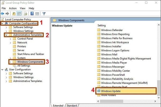This screenshot has width=161, height=107.
Task: Click the Filter funnel toolbar icon
Action: pyautogui.click(x=44, y=14)
